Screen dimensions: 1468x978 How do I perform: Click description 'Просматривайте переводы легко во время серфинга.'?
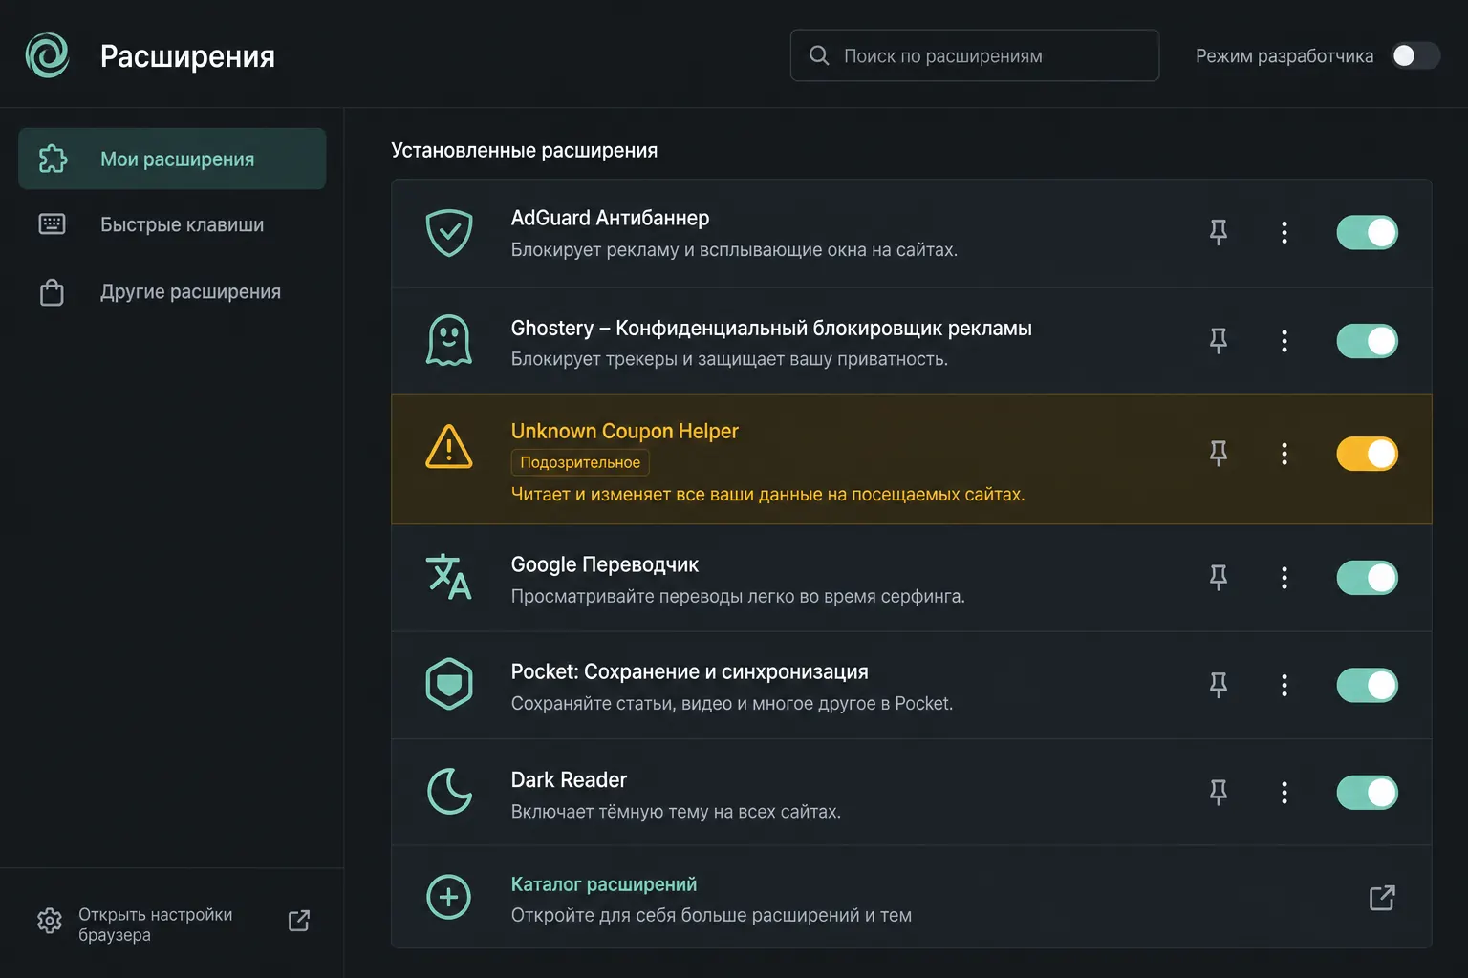[738, 597]
